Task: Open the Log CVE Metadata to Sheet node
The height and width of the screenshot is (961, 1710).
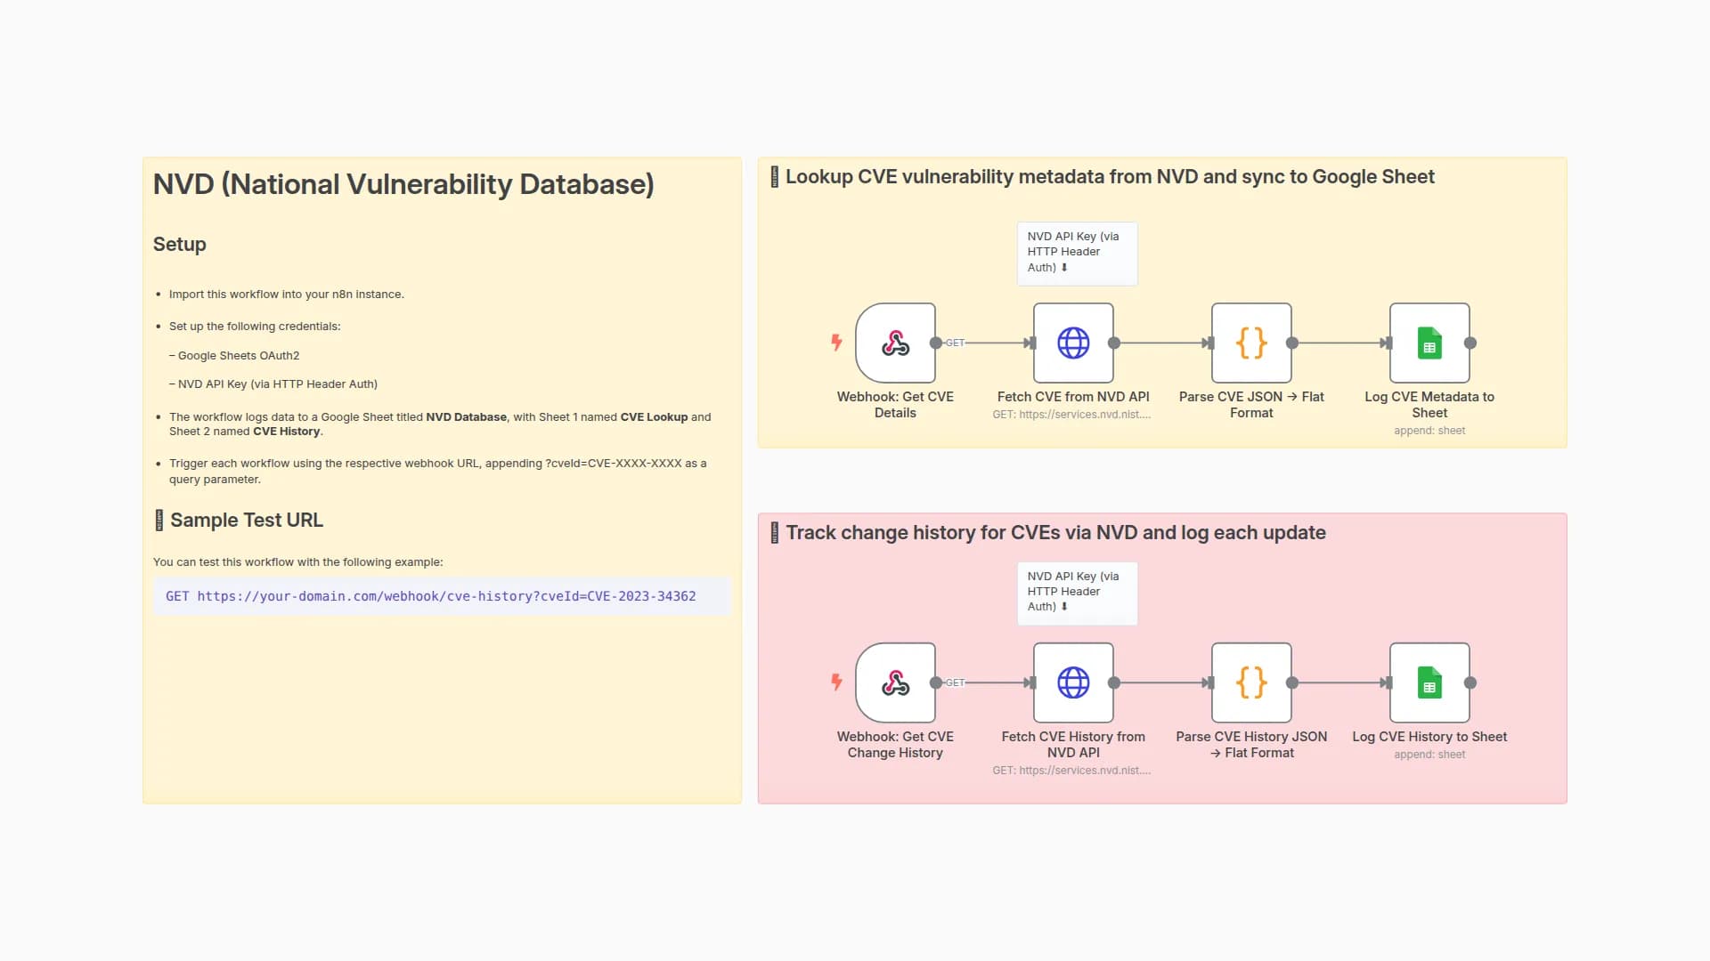Action: tap(1429, 343)
